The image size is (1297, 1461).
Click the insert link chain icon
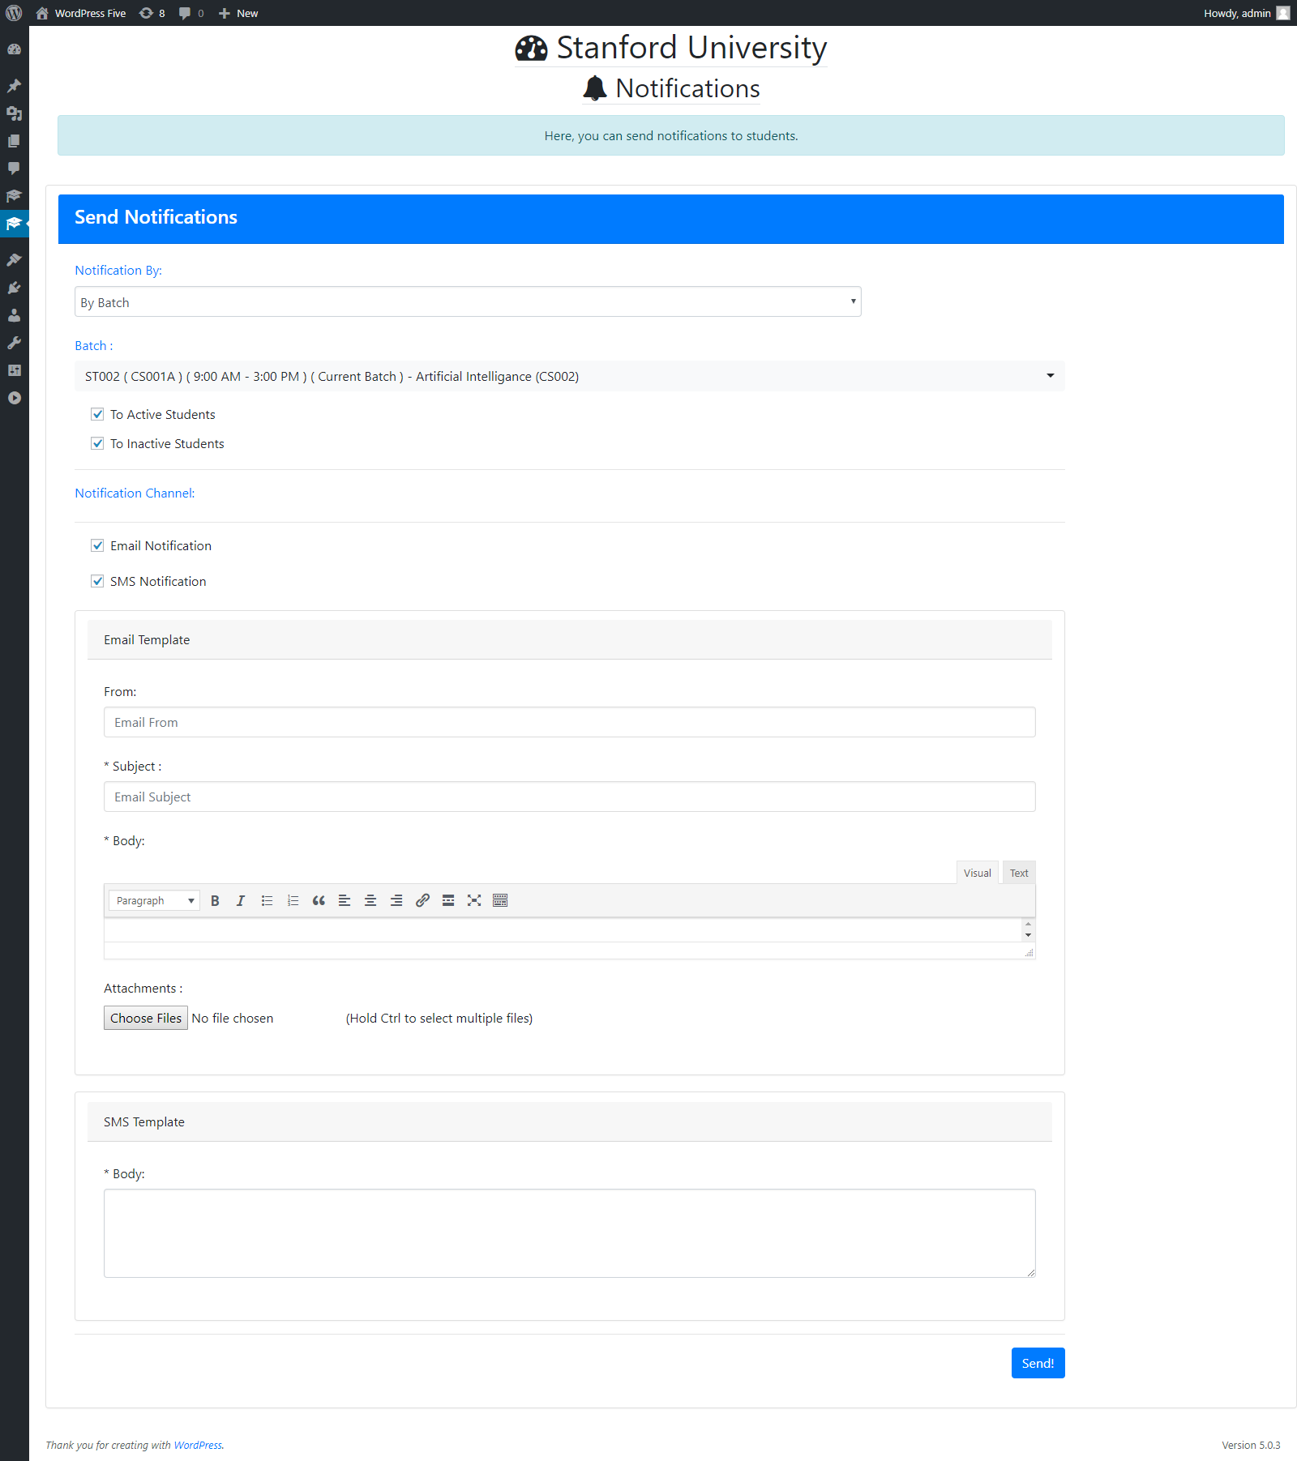[x=422, y=900]
